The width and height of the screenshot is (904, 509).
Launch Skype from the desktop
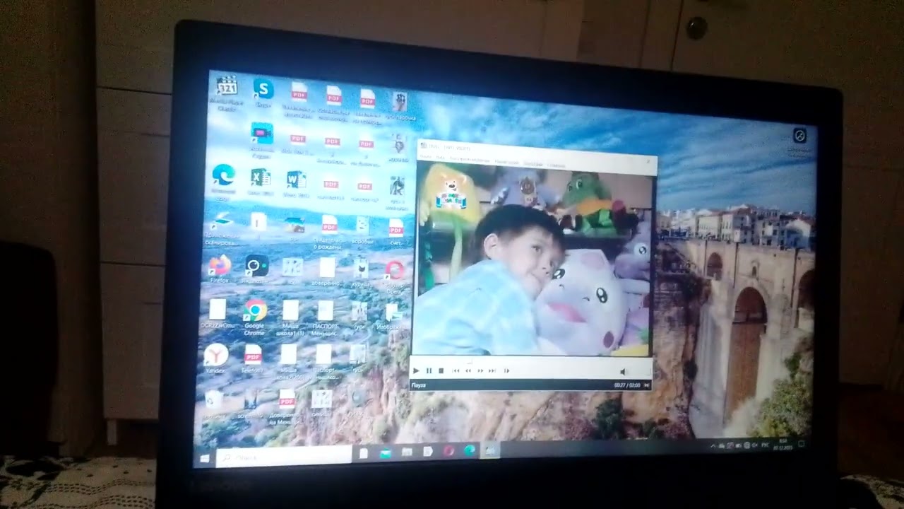(x=263, y=92)
